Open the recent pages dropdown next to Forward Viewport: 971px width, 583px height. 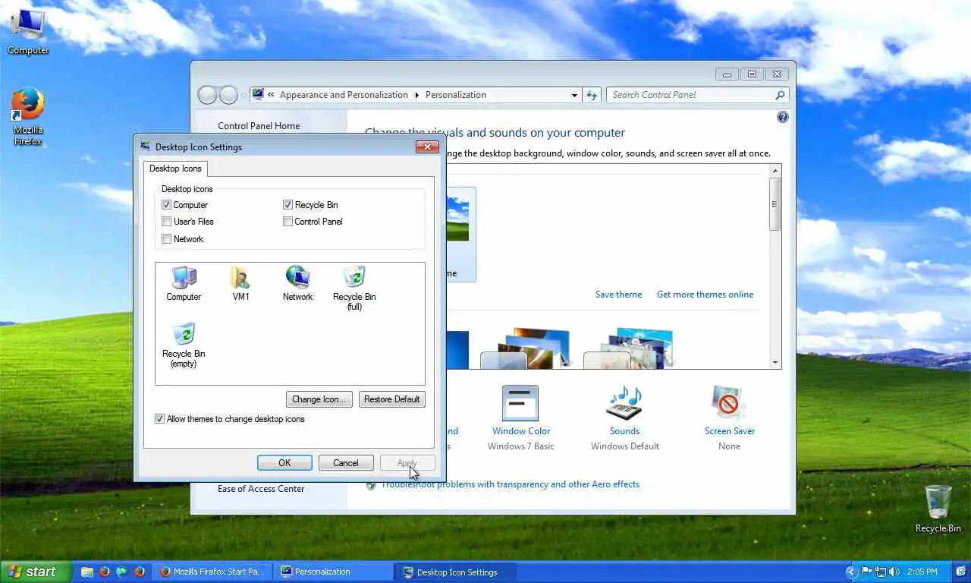pyautogui.click(x=244, y=95)
